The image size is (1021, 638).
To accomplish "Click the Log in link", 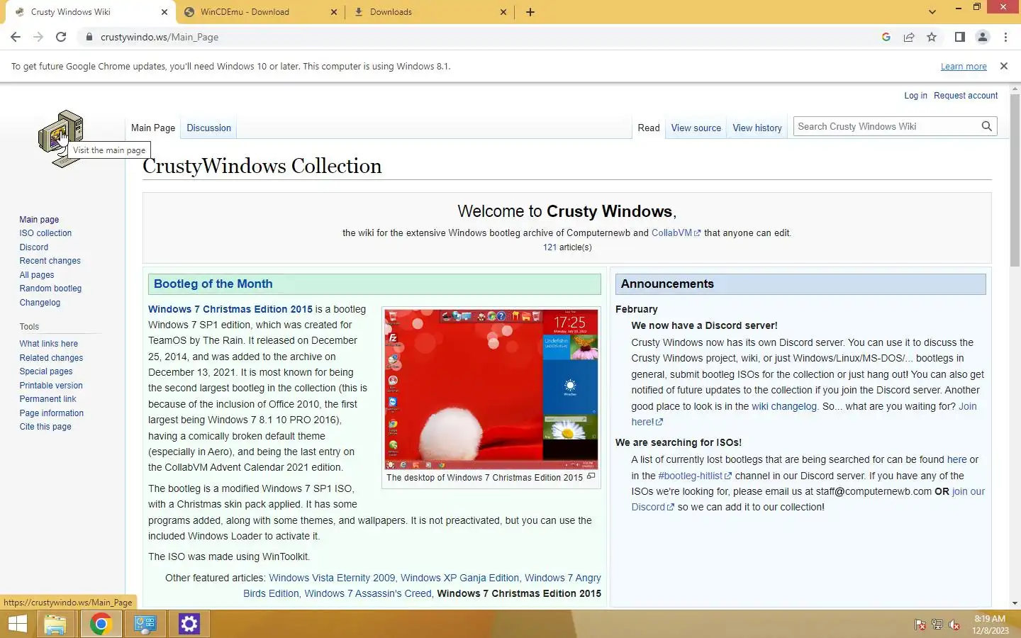I will pyautogui.click(x=915, y=96).
